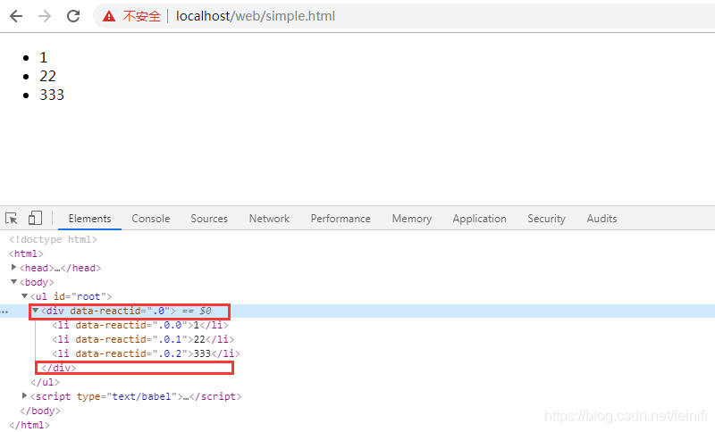The image size is (715, 432).
Task: Select the li data-reactid=".0.2" row
Action: click(146, 353)
